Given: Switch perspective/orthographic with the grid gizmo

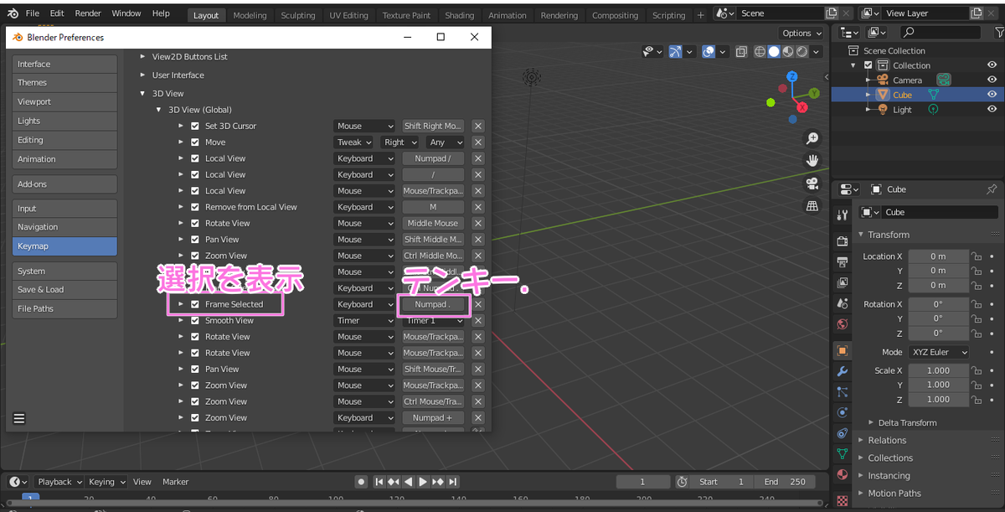Looking at the screenshot, I should pos(812,205).
